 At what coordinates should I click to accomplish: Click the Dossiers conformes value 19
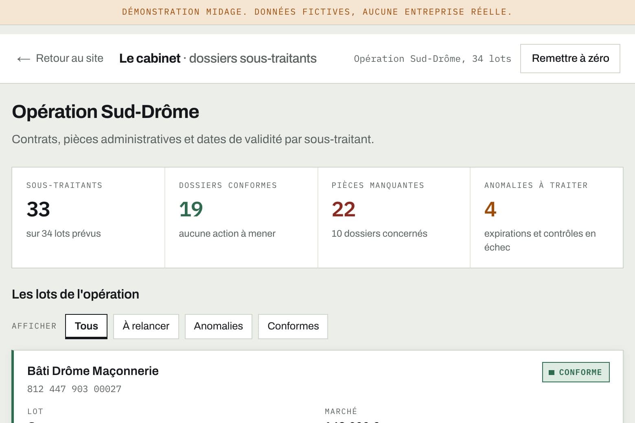click(191, 209)
